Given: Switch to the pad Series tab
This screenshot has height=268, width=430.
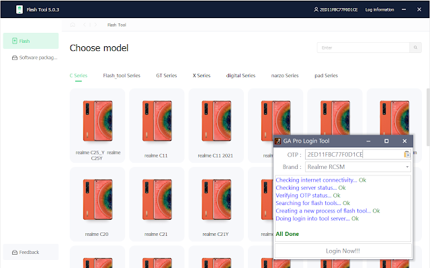Looking at the screenshot, I should (x=326, y=76).
